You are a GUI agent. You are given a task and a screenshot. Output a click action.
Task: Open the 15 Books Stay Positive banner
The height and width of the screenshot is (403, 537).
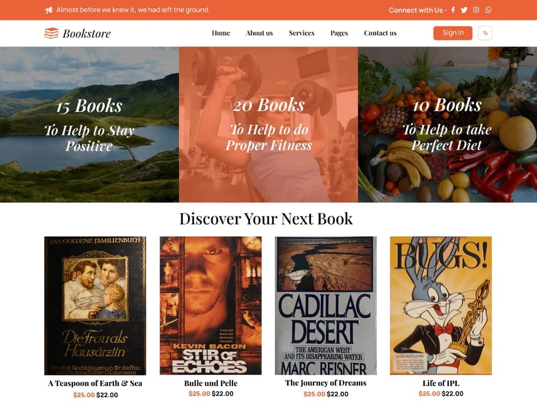pyautogui.click(x=89, y=125)
